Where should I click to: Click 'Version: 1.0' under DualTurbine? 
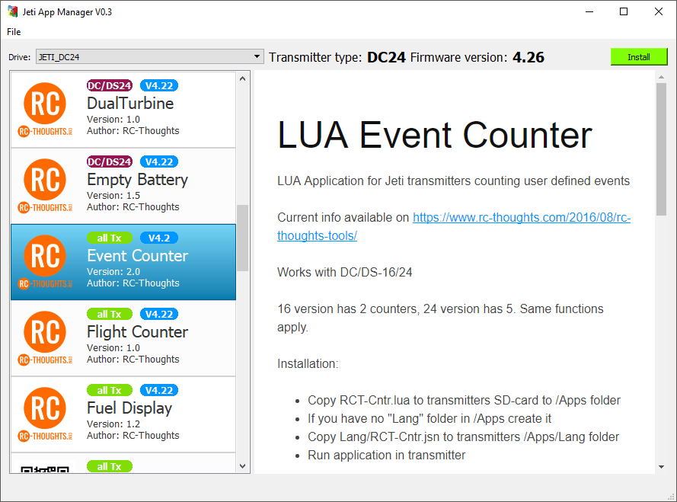click(x=113, y=120)
